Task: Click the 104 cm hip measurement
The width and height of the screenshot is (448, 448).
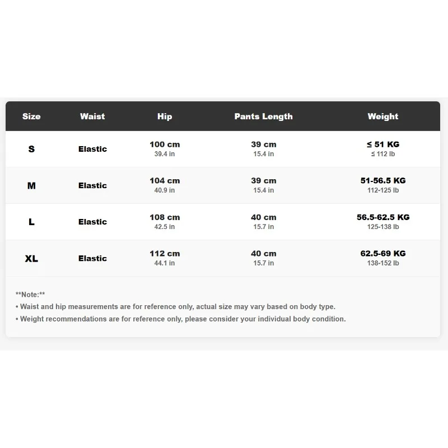Action: [x=165, y=180]
